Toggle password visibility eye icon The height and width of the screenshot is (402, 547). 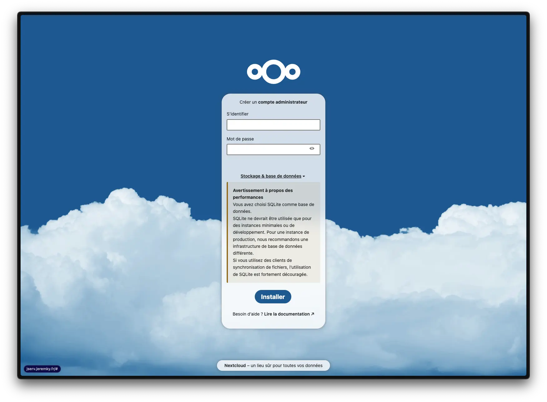(x=312, y=149)
